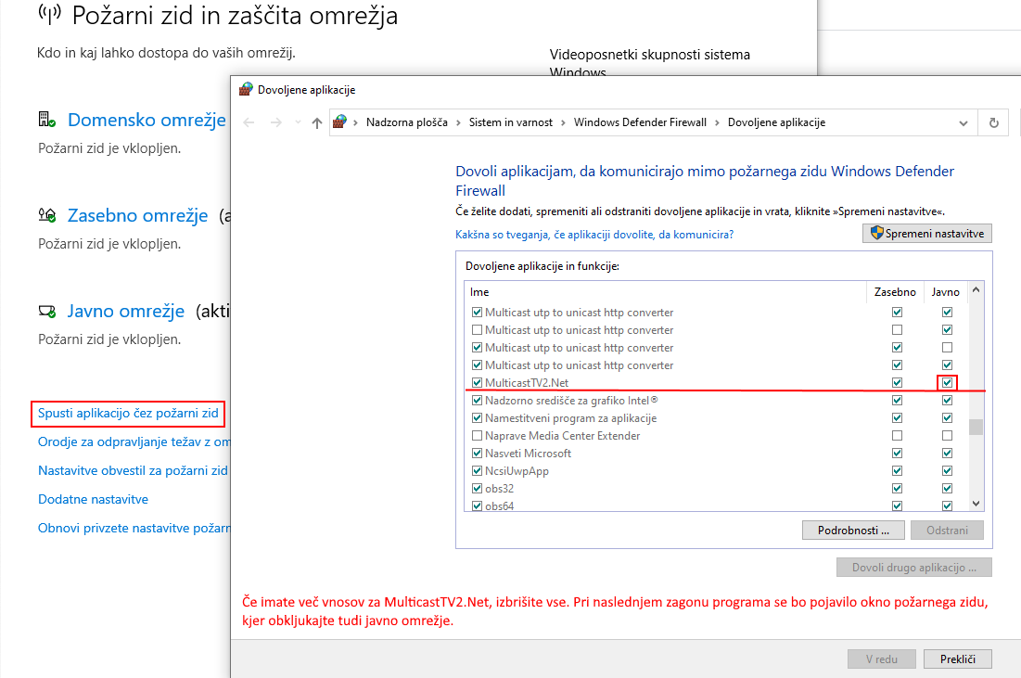Toggle Javno checkbox for MulticastTV2.Net
This screenshot has width=1021, height=678.
click(947, 382)
